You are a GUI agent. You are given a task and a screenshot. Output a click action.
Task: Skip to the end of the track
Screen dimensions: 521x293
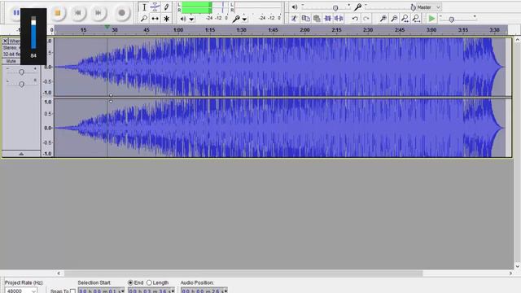[99, 13]
